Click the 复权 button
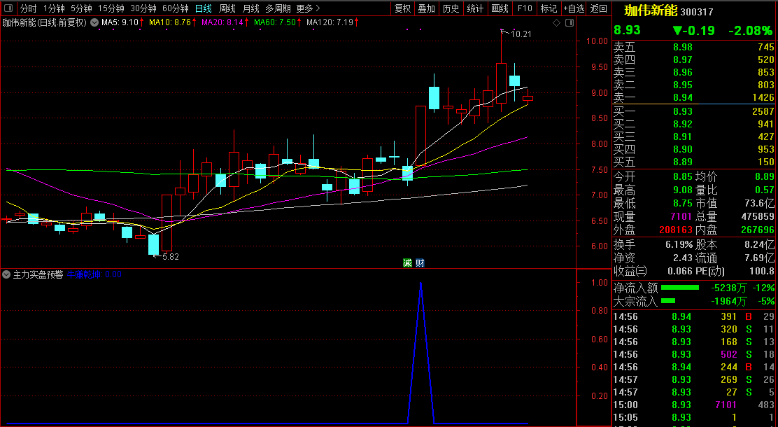The width and height of the screenshot is (778, 427). click(403, 8)
